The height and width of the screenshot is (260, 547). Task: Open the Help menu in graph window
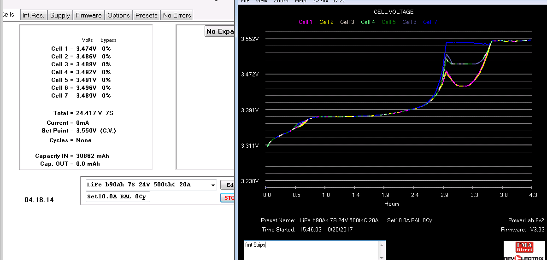300,1
